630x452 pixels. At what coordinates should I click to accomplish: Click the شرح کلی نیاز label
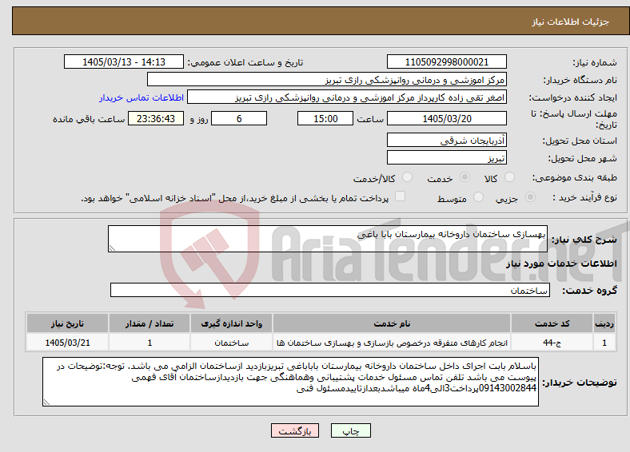click(x=584, y=240)
